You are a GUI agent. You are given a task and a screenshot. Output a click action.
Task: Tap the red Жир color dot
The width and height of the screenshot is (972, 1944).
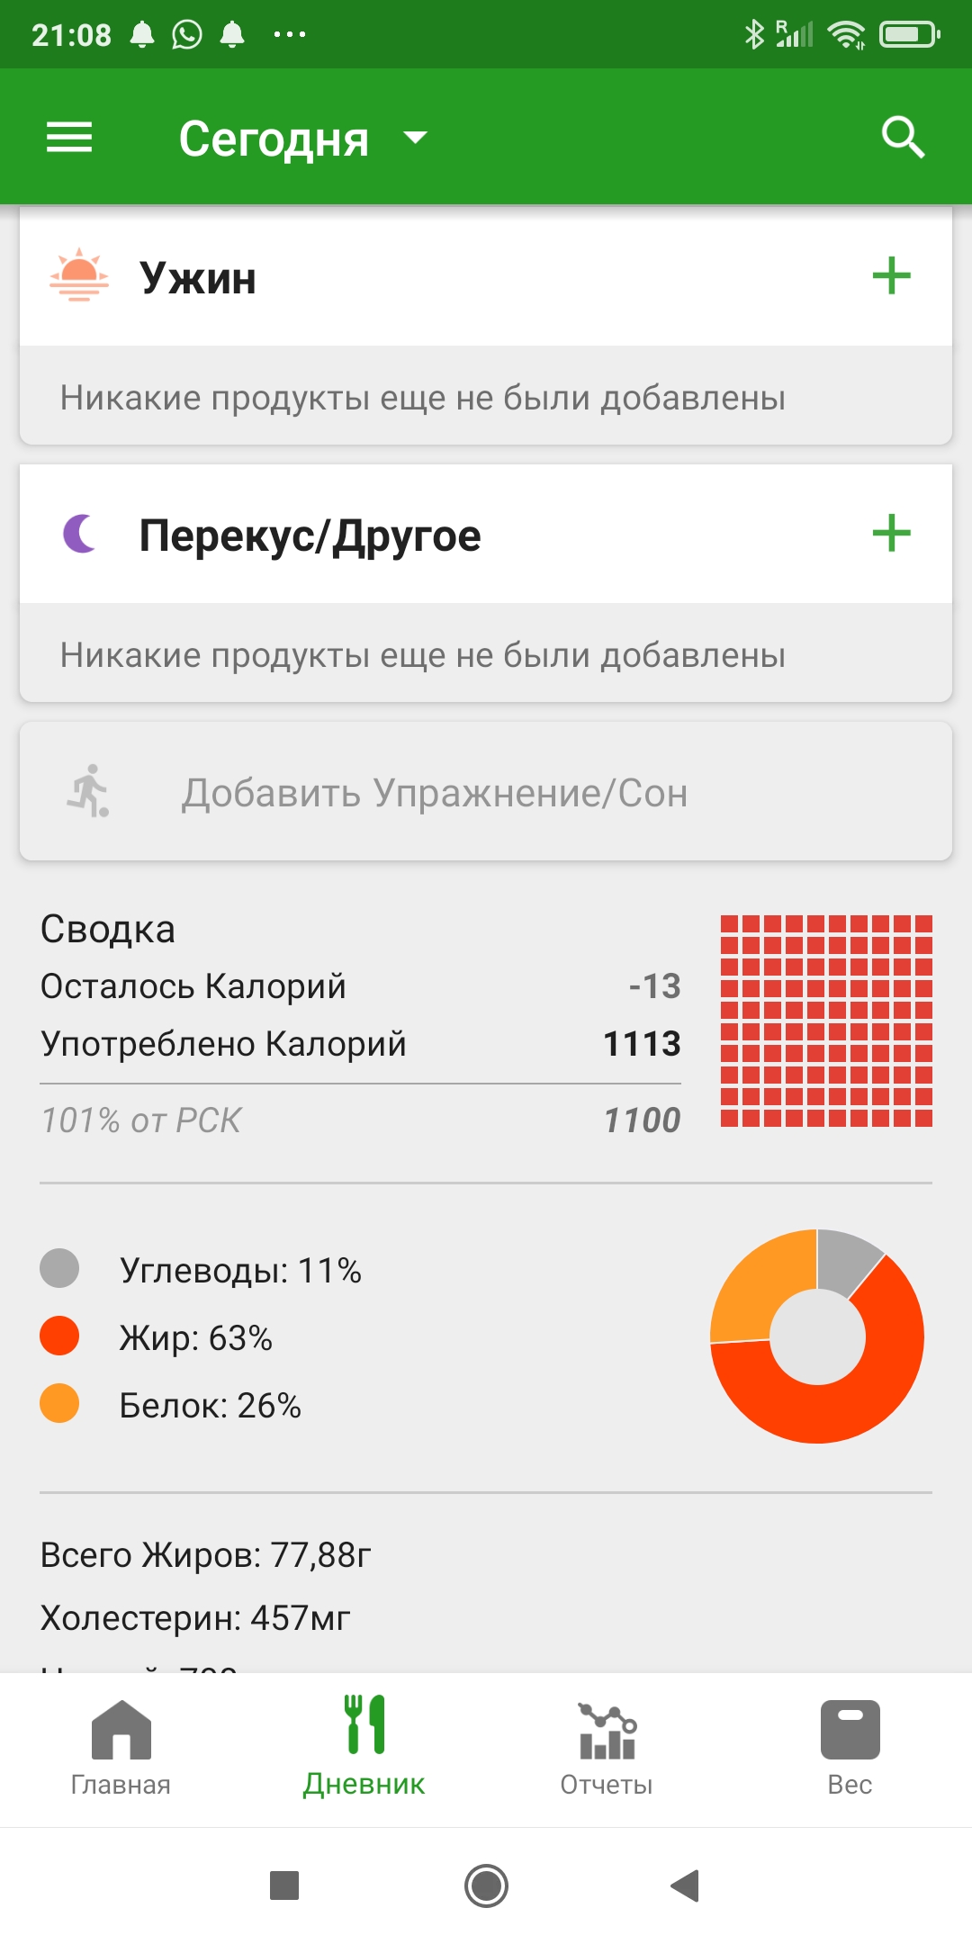click(x=59, y=1336)
